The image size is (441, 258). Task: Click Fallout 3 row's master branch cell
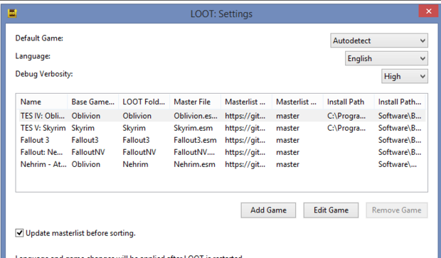[288, 140]
